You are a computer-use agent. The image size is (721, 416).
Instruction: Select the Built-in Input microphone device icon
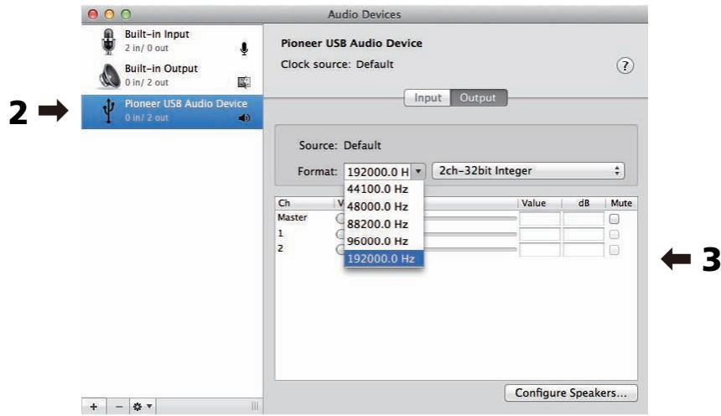pos(108,41)
